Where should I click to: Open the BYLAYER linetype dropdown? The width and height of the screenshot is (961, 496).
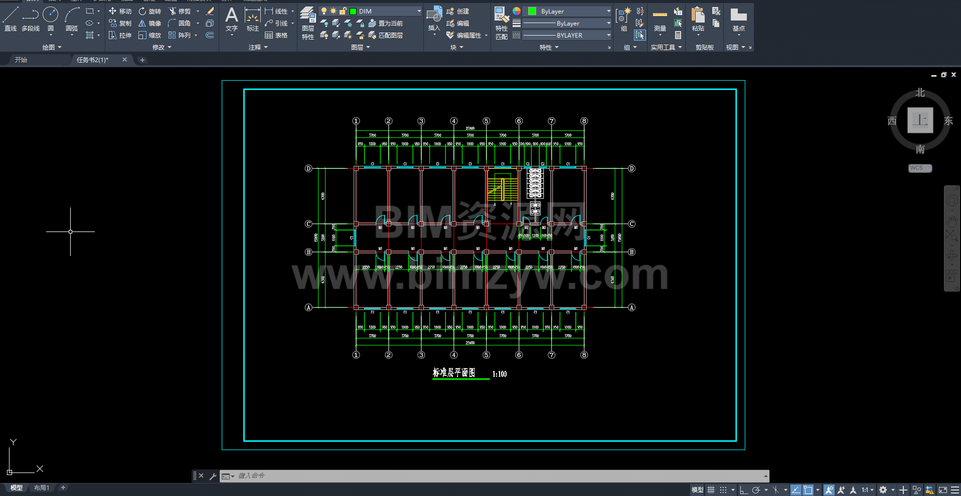[x=608, y=35]
